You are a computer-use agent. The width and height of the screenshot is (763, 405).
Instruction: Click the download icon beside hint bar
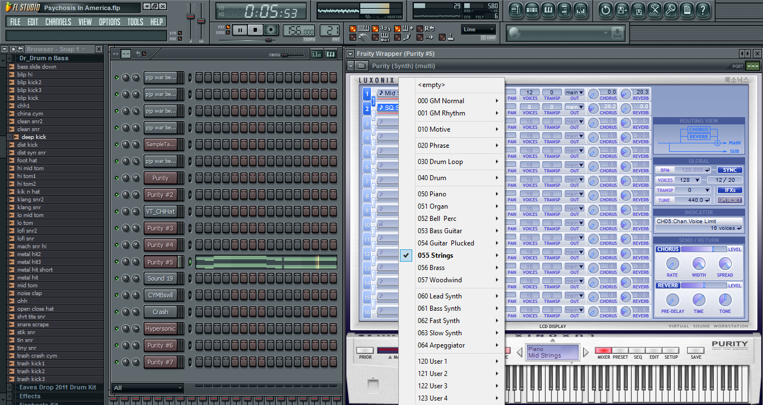(617, 33)
